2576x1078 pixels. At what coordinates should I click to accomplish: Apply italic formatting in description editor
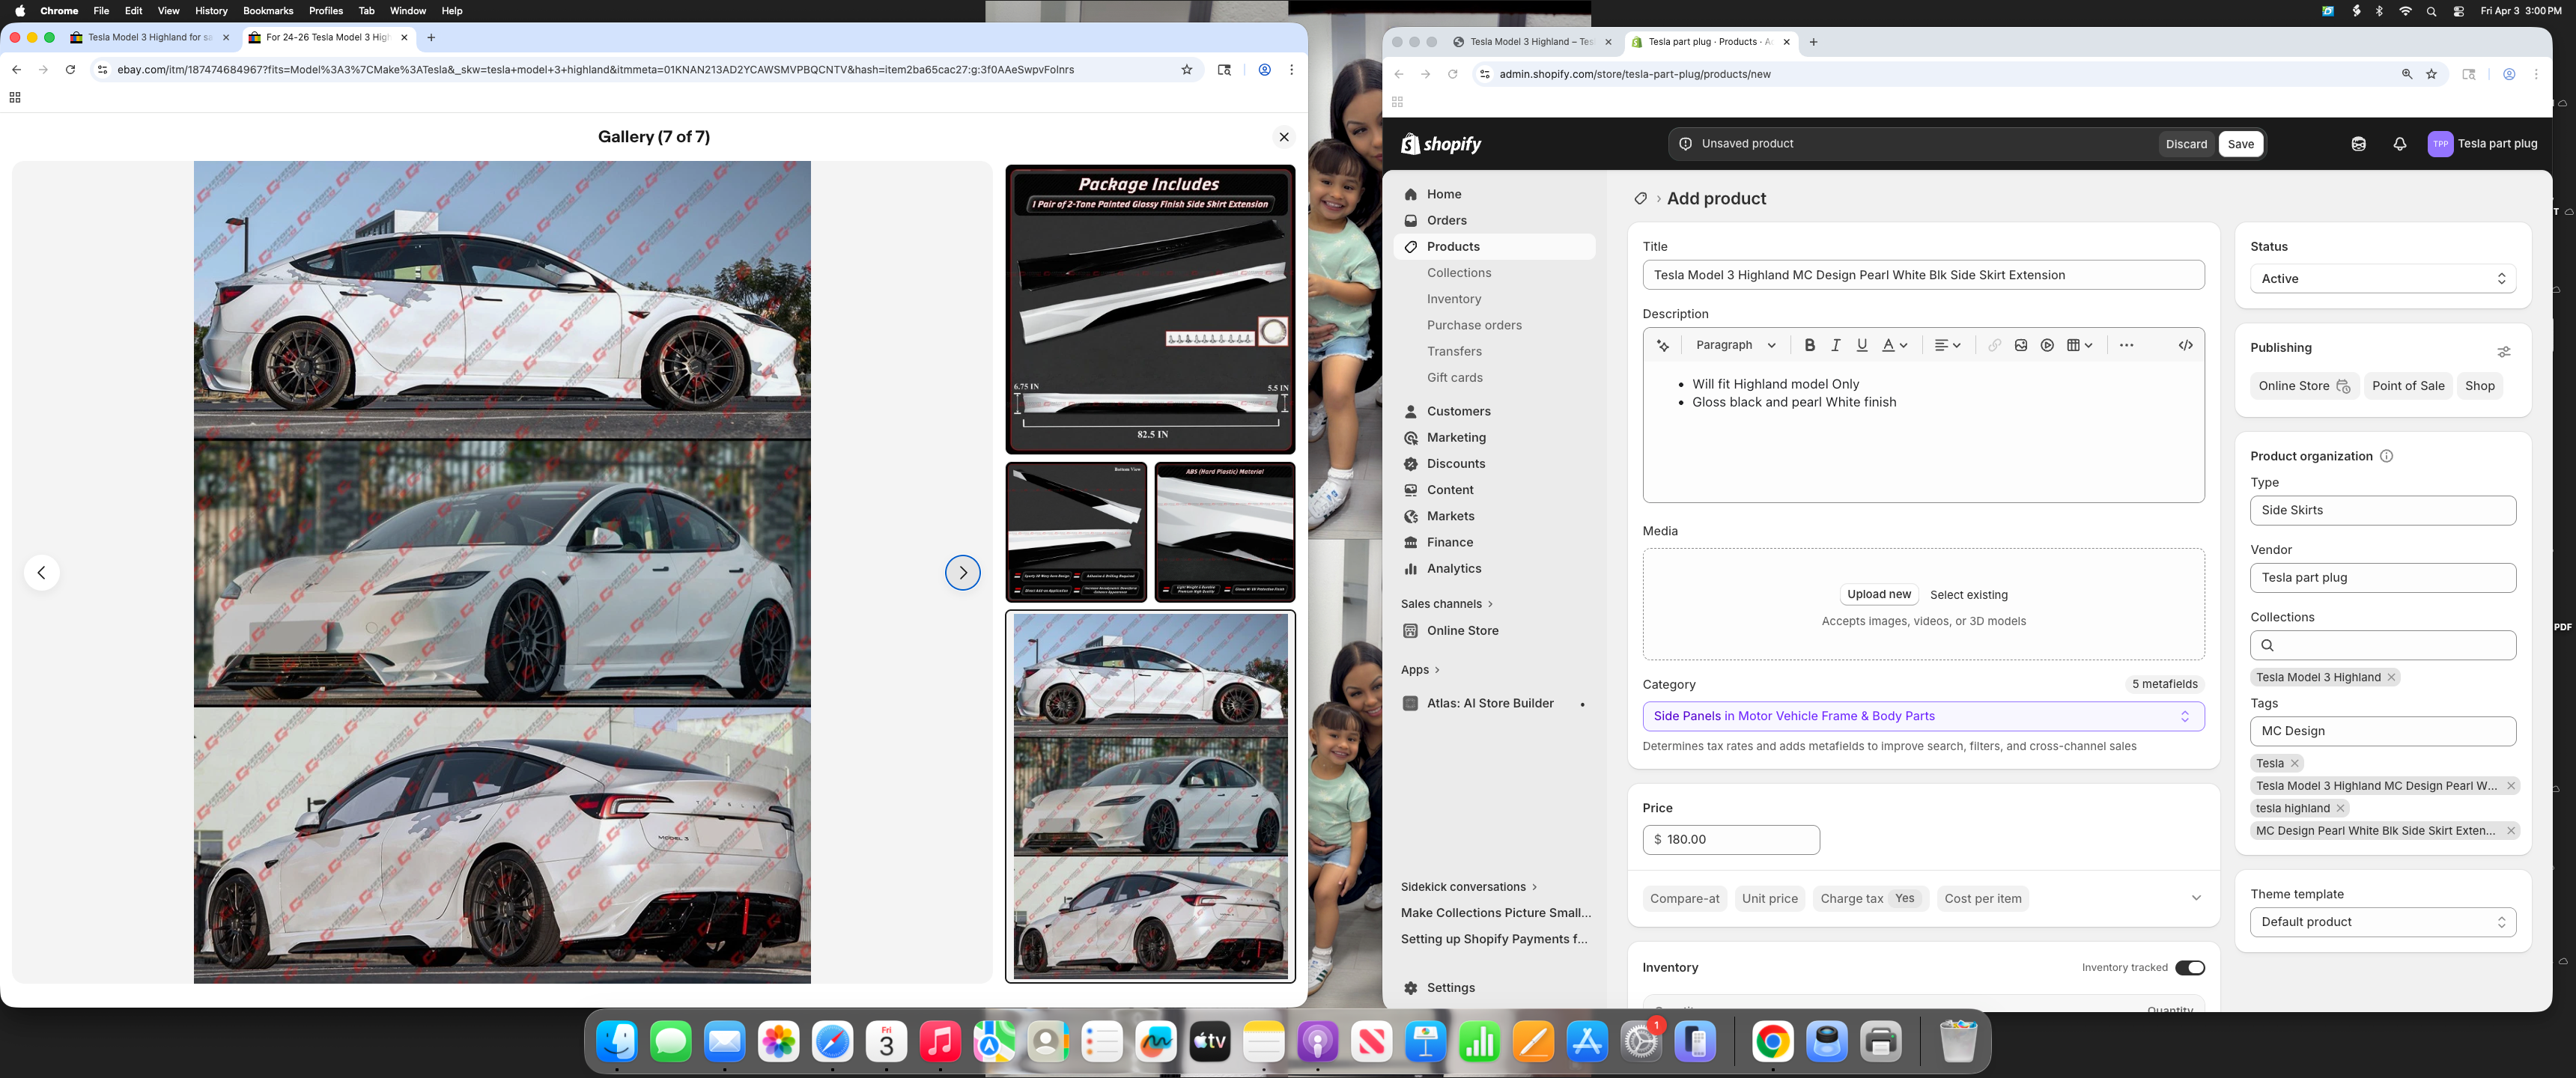[x=1835, y=345]
